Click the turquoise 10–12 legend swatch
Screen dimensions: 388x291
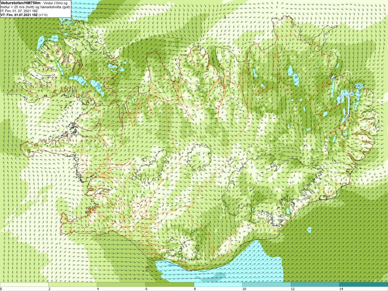[x=267, y=285]
